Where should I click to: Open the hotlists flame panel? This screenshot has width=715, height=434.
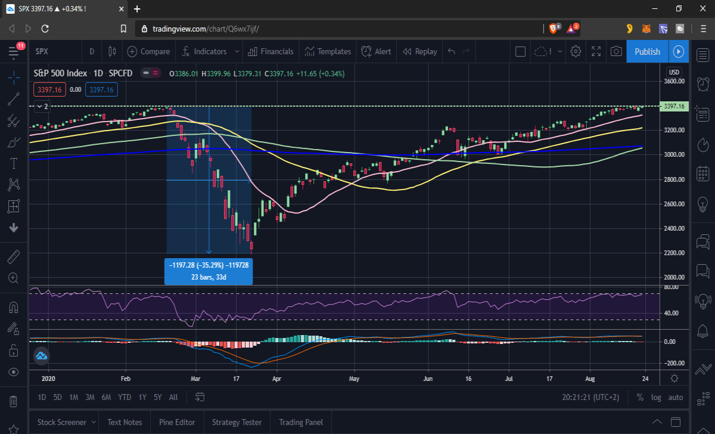pyautogui.click(x=703, y=145)
